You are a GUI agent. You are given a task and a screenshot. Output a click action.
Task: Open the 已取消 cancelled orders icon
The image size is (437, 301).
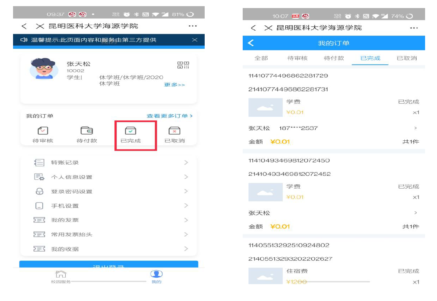tap(174, 132)
